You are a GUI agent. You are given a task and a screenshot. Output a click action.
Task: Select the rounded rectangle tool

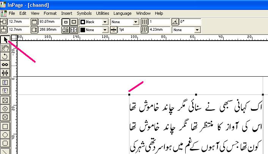point(5,143)
